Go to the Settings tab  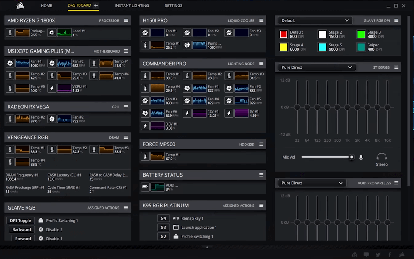point(173,5)
